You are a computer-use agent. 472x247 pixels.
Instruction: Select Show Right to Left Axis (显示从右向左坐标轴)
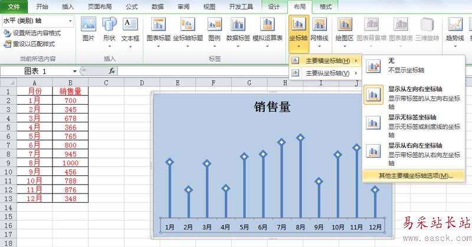click(x=413, y=153)
